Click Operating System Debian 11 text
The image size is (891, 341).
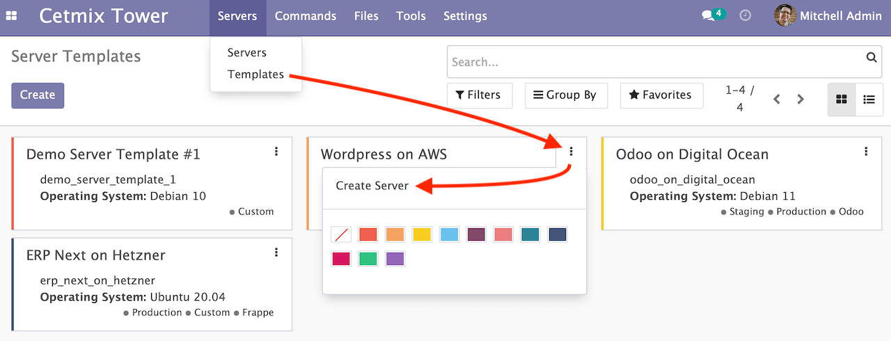click(713, 196)
